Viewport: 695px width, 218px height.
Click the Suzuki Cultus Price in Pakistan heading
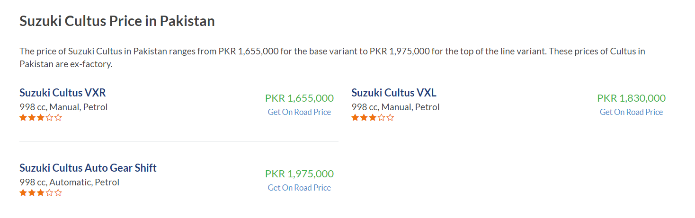click(117, 21)
